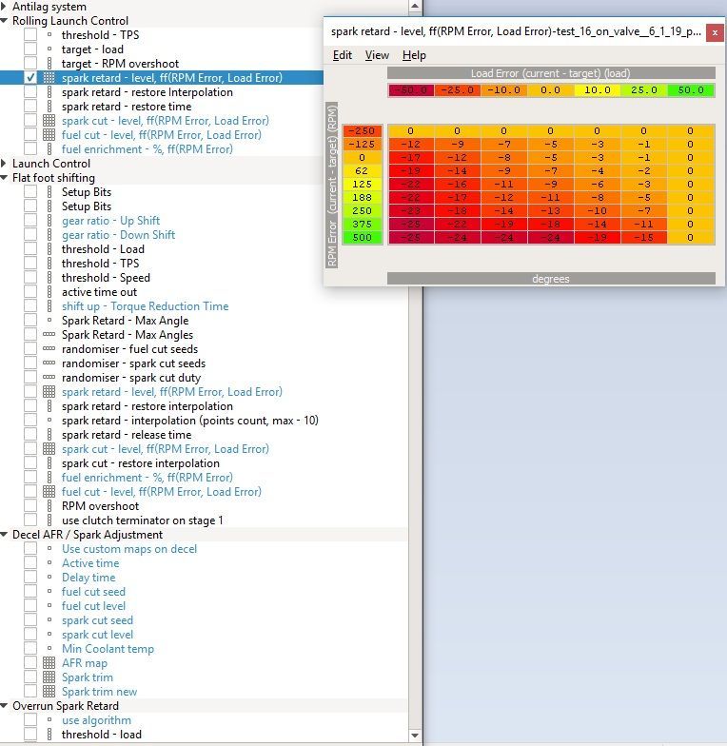Click table icon beside Rolling Launch spark cut
This screenshot has height=746, width=727.
point(49,121)
